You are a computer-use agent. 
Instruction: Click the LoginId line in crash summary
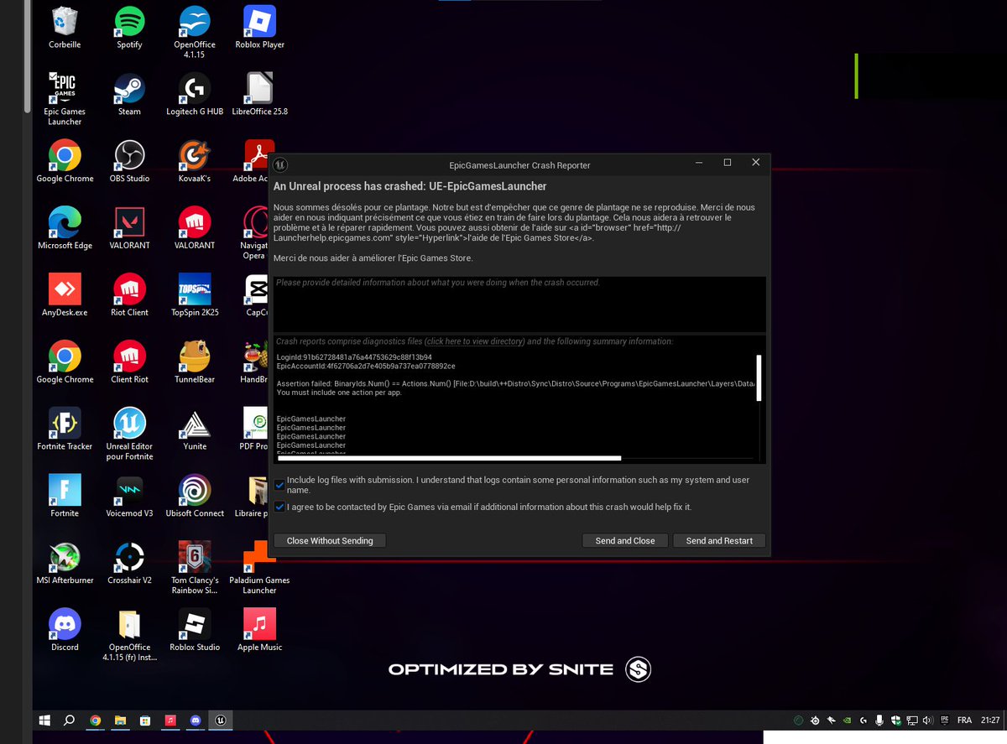click(x=354, y=357)
